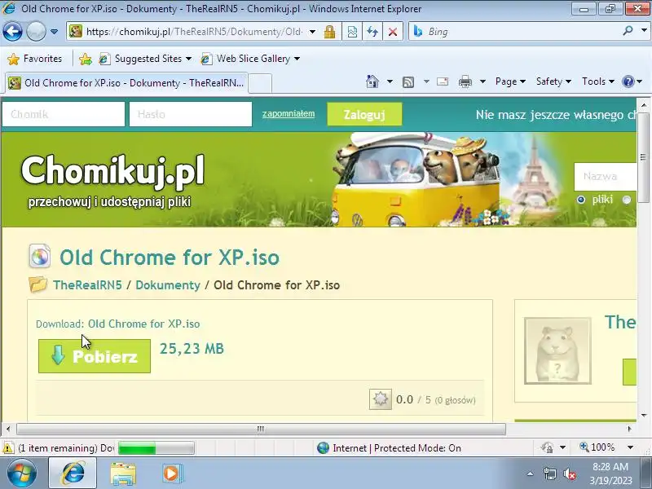Toggle Compatibility View icon

(352, 32)
